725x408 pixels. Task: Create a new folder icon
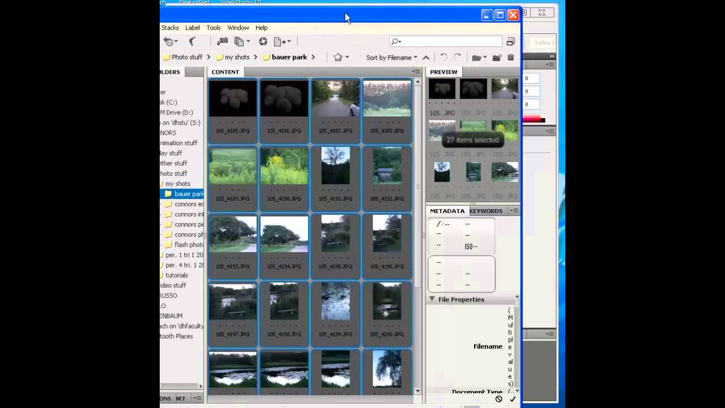(x=497, y=57)
